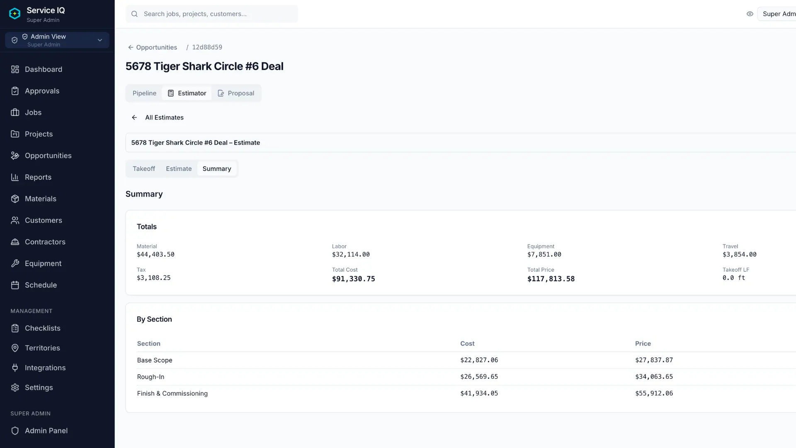This screenshot has width=796, height=448.
Task: Expand the Admin View role dropdown
Action: pyautogui.click(x=57, y=40)
